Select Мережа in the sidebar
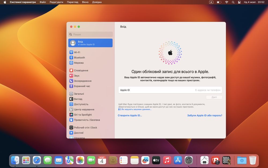The image size is (268, 168). 90,63
